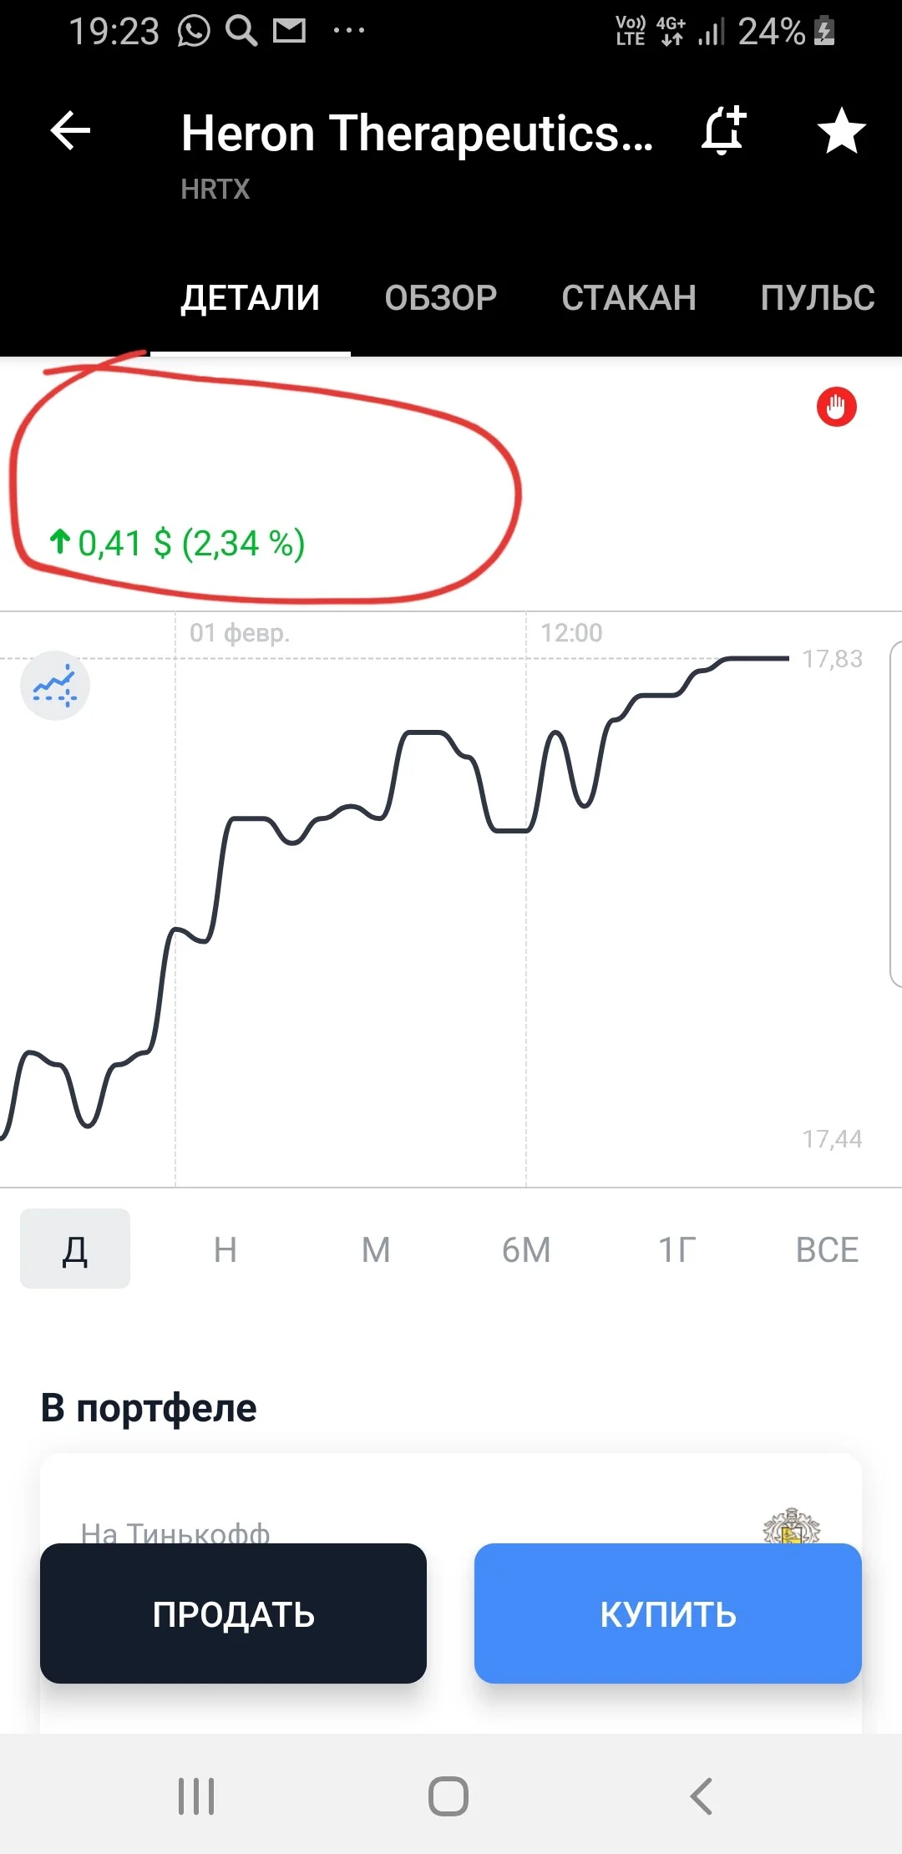
Task: Select the Д day chart period
Action: [75, 1249]
